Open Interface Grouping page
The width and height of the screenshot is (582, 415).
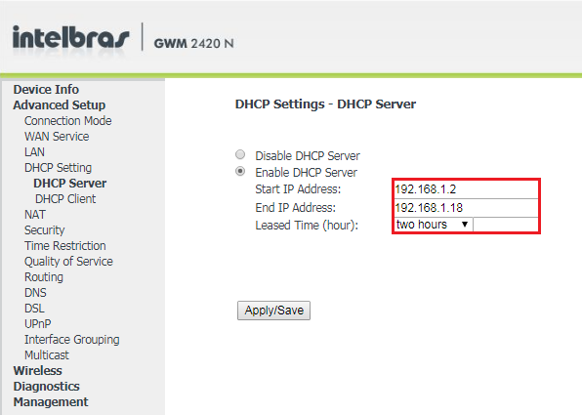pyautogui.click(x=72, y=340)
